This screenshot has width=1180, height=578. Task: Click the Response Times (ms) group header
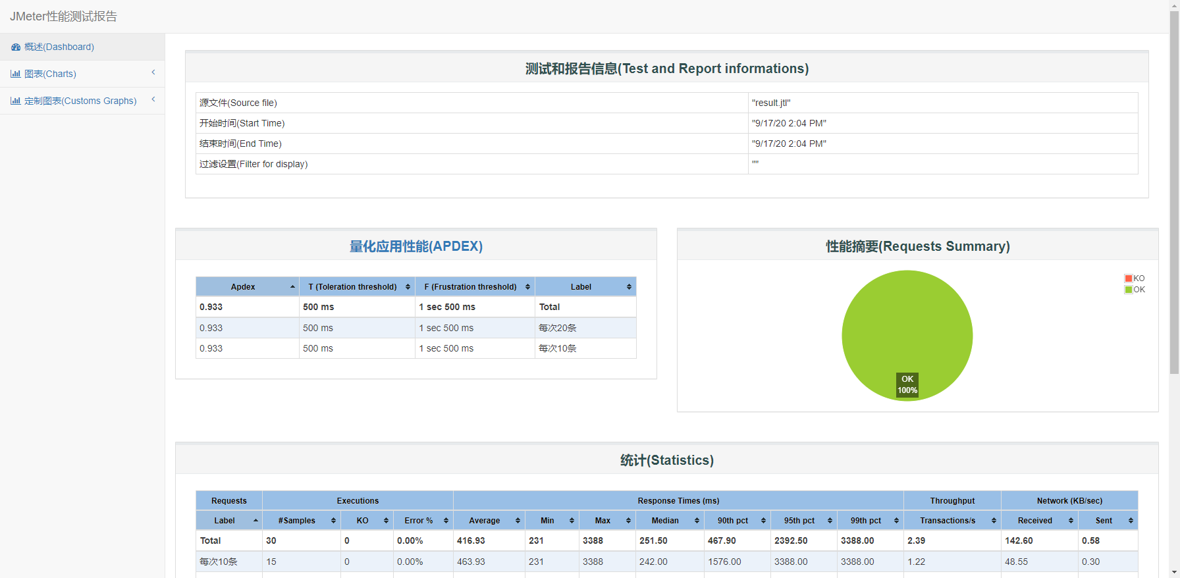point(678,501)
